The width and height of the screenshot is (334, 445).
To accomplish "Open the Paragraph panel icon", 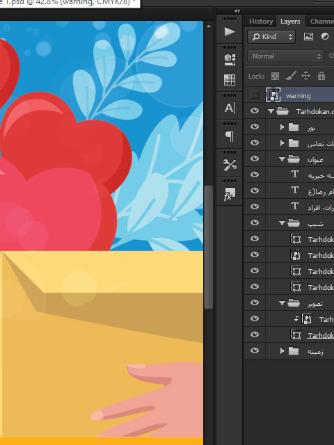I will tap(230, 136).
